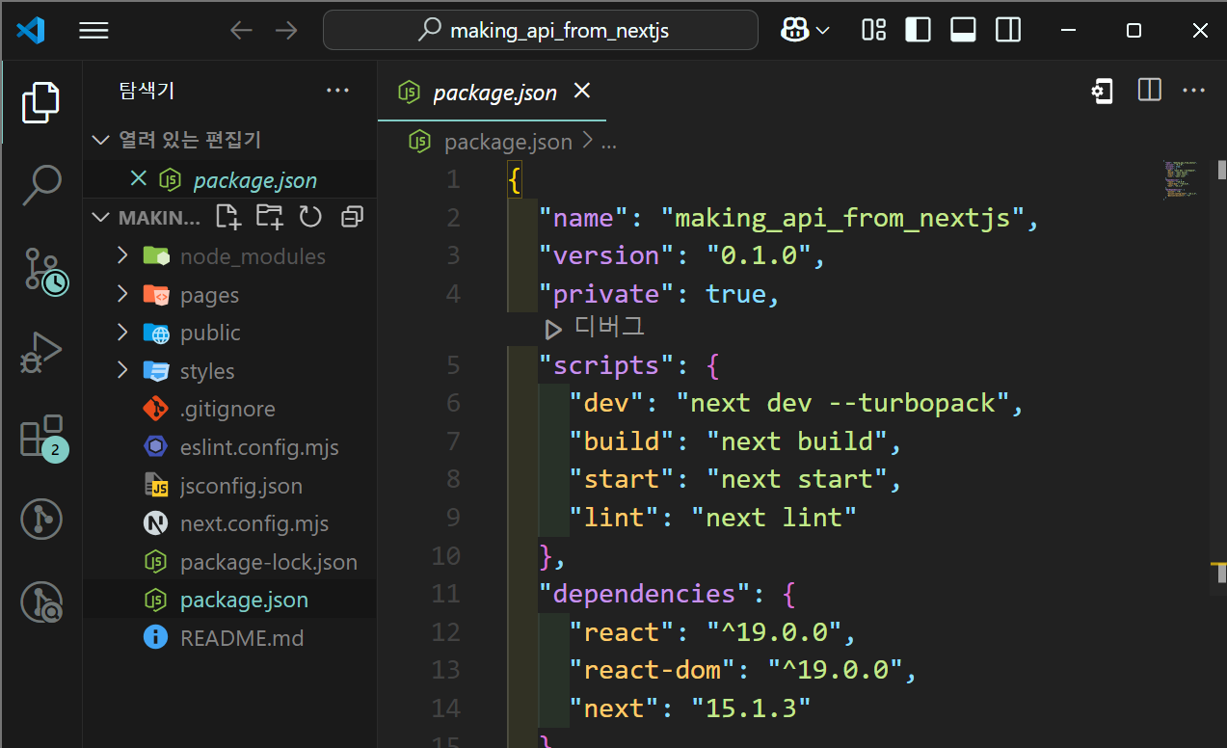
Task: Open the Search view in activity bar
Action: (40, 185)
